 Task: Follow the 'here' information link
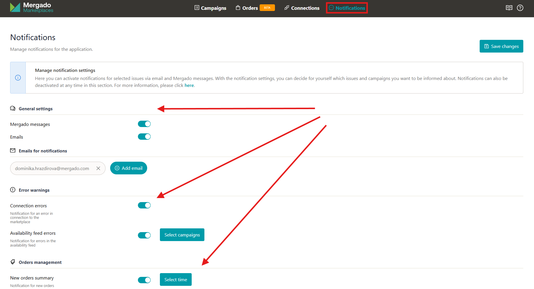[x=189, y=85]
